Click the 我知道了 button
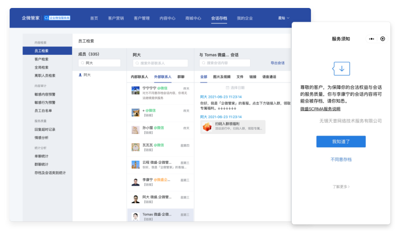This screenshot has height=234, width=400. point(341,141)
